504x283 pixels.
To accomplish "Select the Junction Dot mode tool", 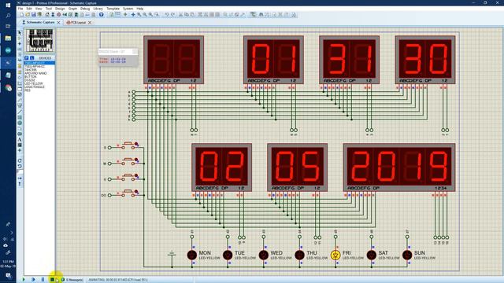I will pyautogui.click(x=20, y=44).
